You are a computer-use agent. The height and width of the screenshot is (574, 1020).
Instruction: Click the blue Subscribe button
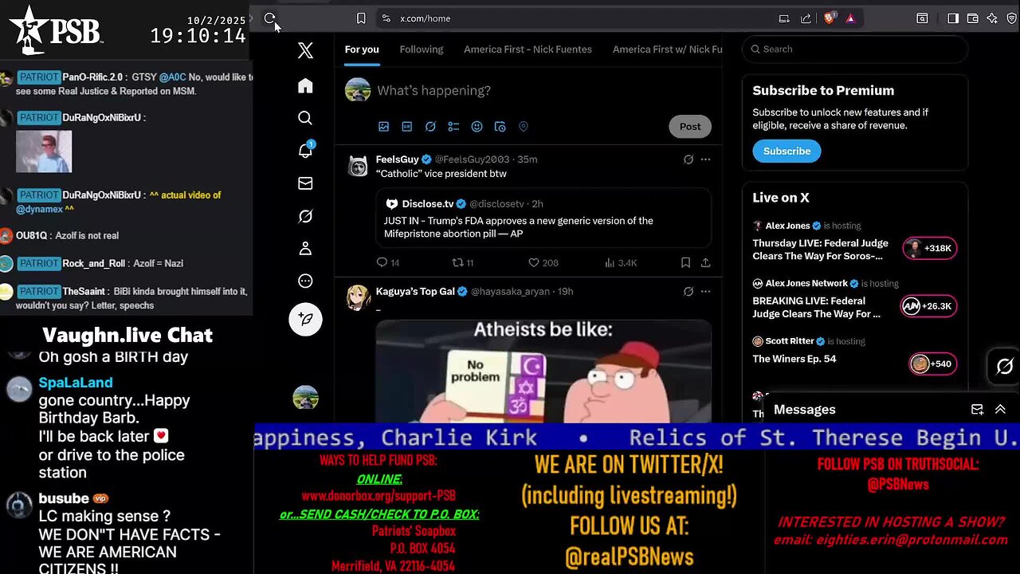click(x=787, y=151)
